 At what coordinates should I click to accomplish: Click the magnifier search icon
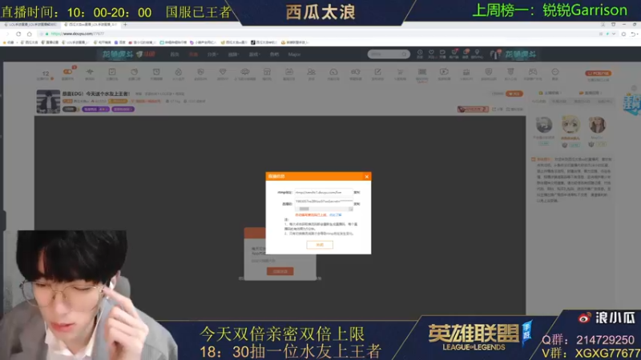pos(405,54)
